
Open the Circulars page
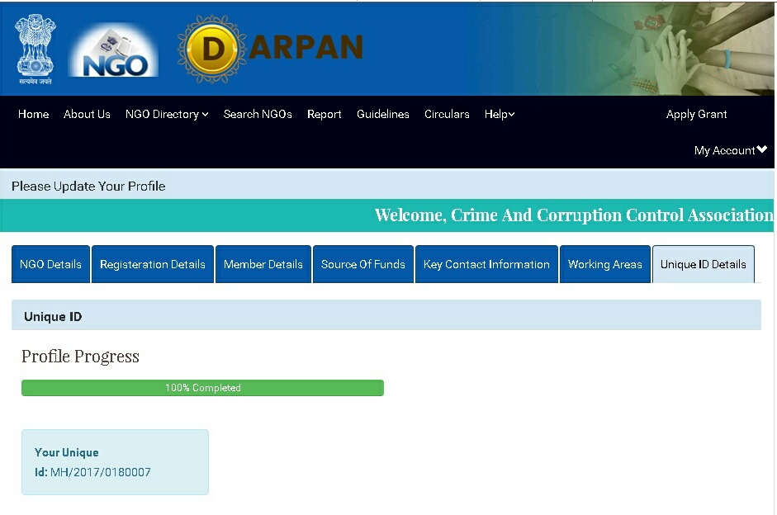coord(447,114)
